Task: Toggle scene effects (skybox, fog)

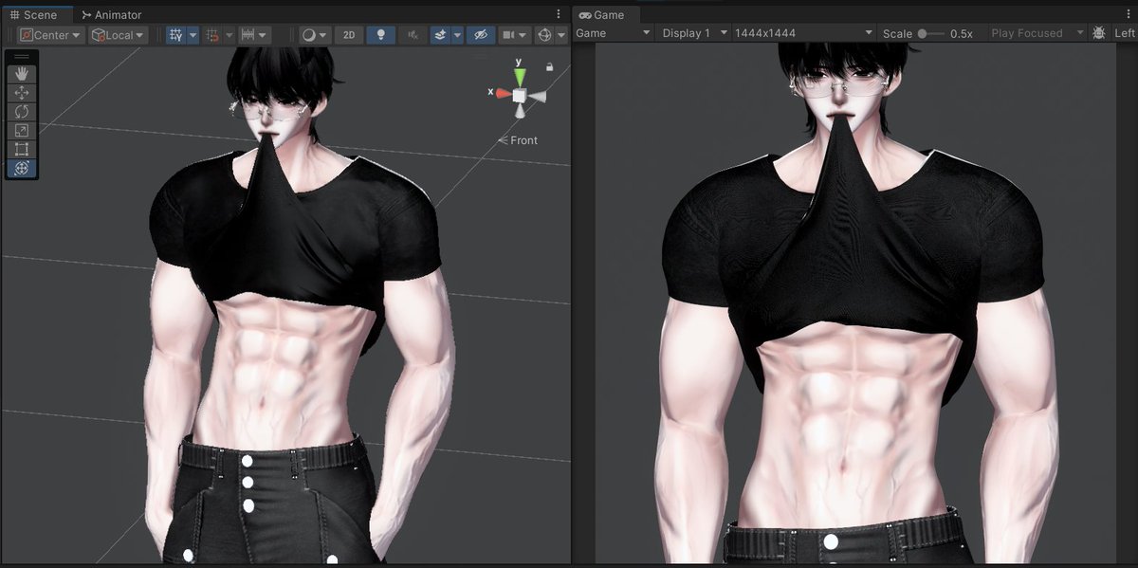Action: (x=440, y=35)
